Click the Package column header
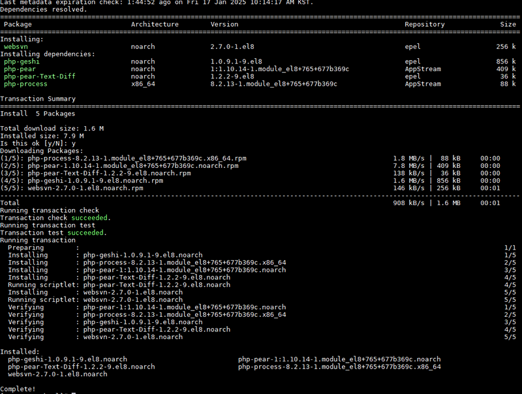The image size is (522, 394). tap(18, 24)
